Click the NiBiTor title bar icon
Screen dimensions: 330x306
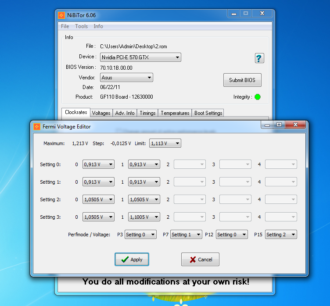pyautogui.click(x=62, y=15)
